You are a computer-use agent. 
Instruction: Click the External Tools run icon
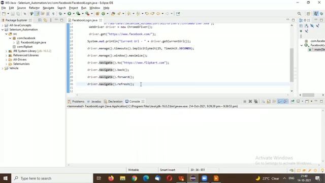pyautogui.click(x=87, y=14)
